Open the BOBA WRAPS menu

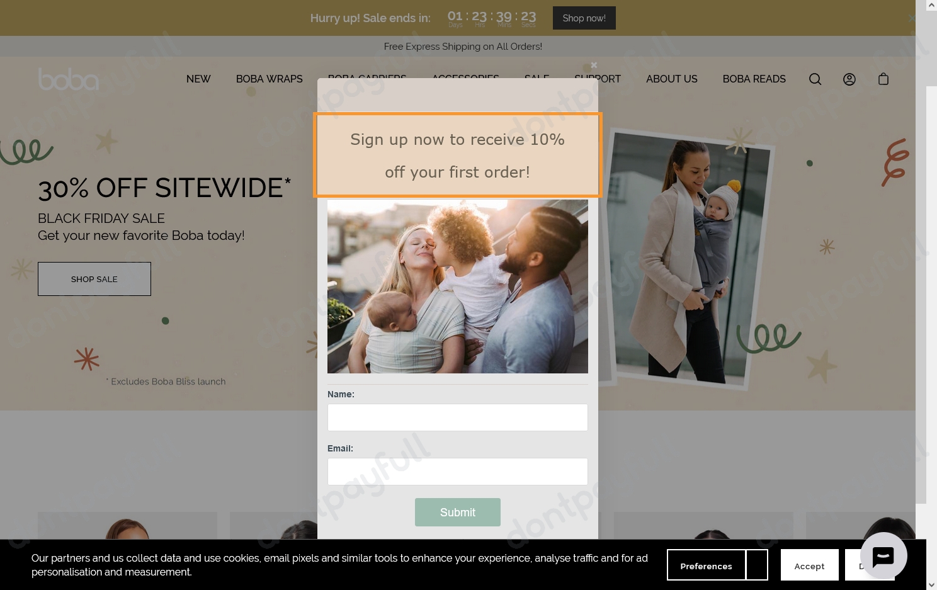coord(270,79)
